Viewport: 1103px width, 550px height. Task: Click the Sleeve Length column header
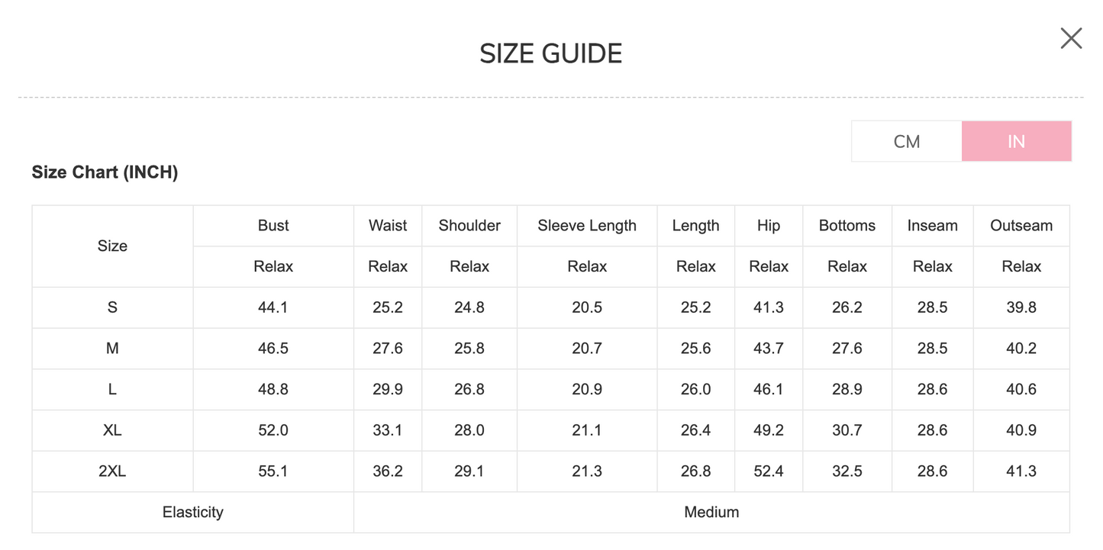[586, 225]
